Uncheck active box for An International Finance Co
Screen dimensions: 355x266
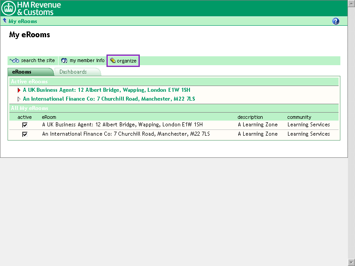pos(25,134)
